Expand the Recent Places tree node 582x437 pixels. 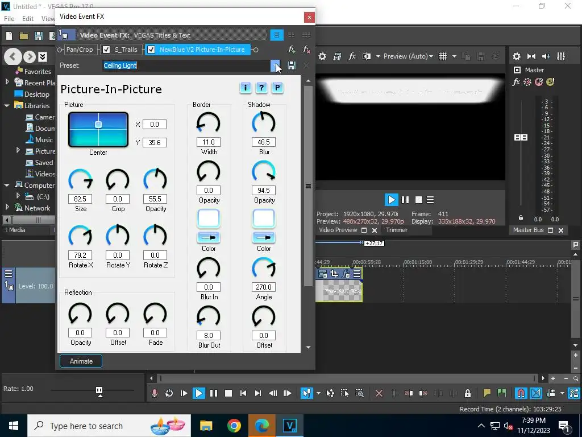click(7, 82)
